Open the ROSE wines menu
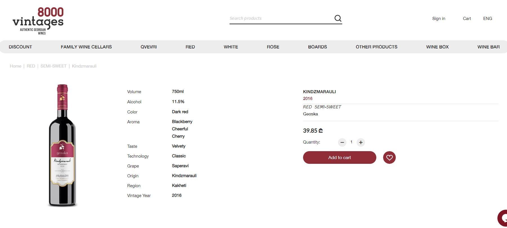 click(x=273, y=47)
